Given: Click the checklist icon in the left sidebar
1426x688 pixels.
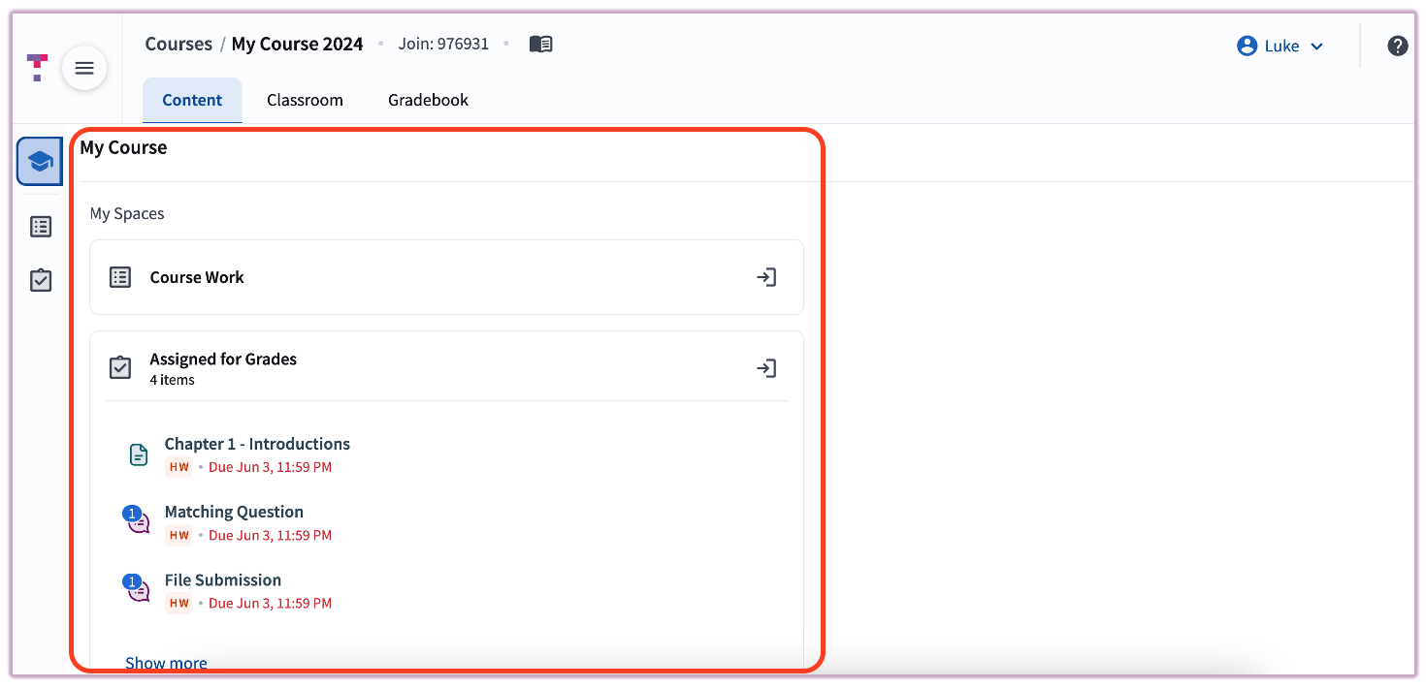Looking at the screenshot, I should [x=40, y=280].
